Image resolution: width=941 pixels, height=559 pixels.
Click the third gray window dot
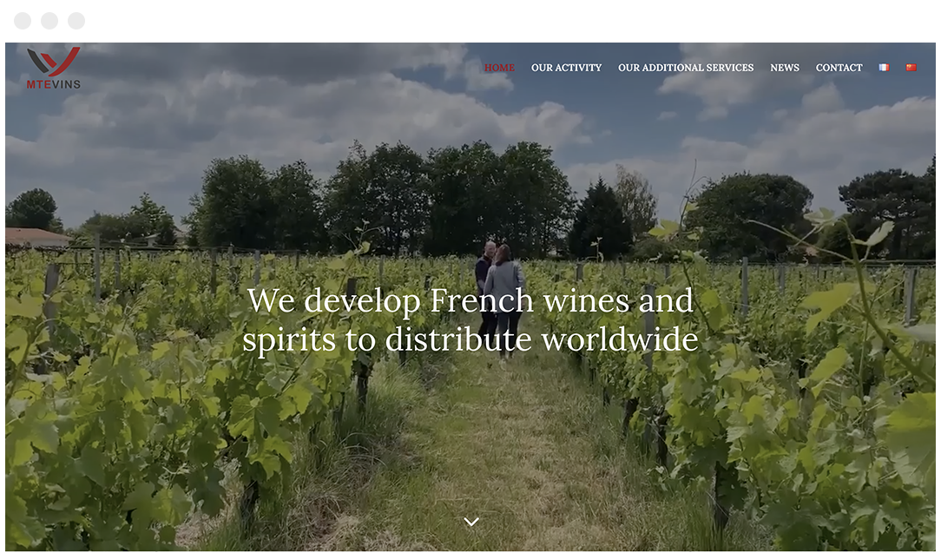[x=76, y=20]
